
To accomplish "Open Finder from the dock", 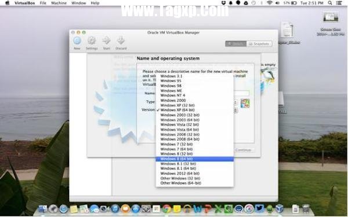I will pos(43,209).
